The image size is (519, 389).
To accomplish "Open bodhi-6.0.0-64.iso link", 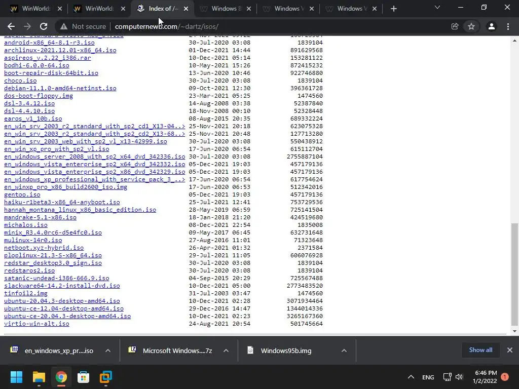I will point(36,65).
